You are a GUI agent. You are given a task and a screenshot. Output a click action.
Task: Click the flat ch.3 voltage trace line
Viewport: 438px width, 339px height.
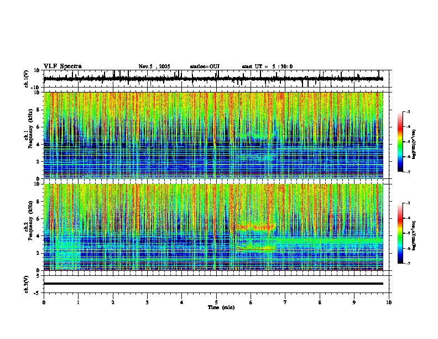[213, 284]
